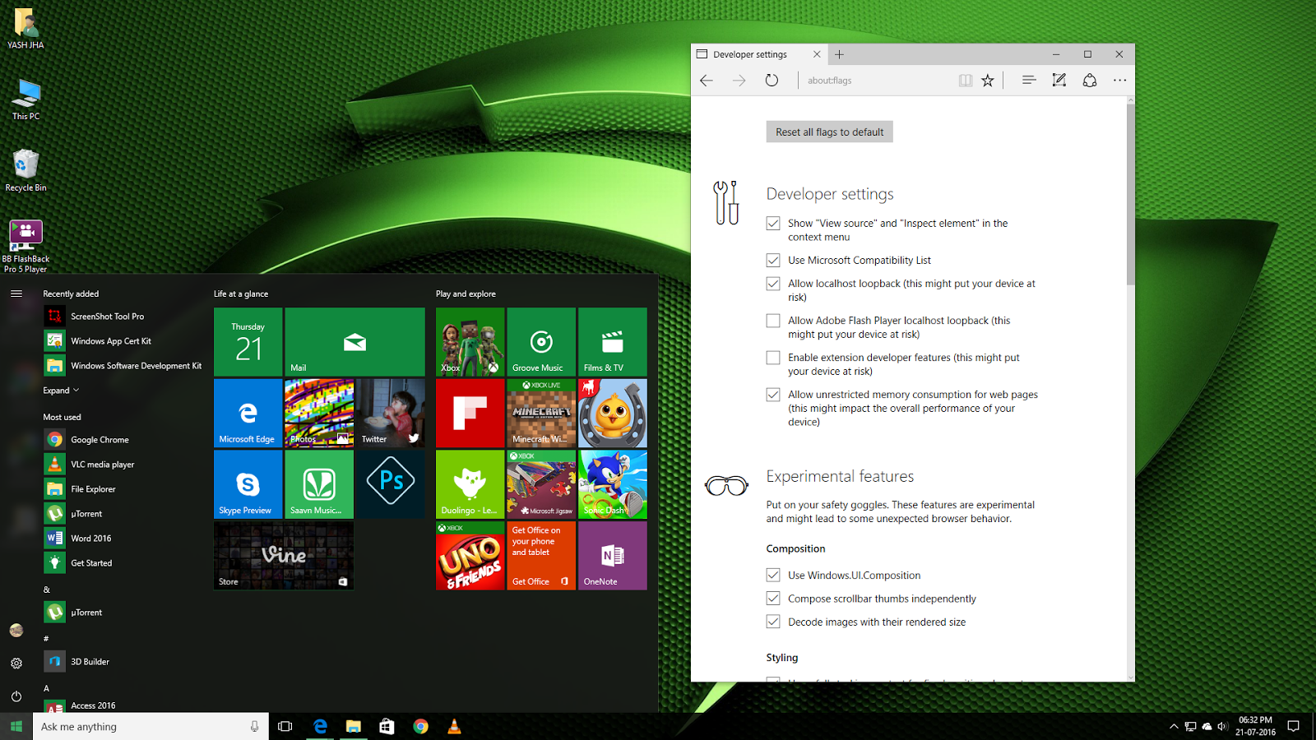
Task: Open Saavn Music tile
Action: pos(319,484)
